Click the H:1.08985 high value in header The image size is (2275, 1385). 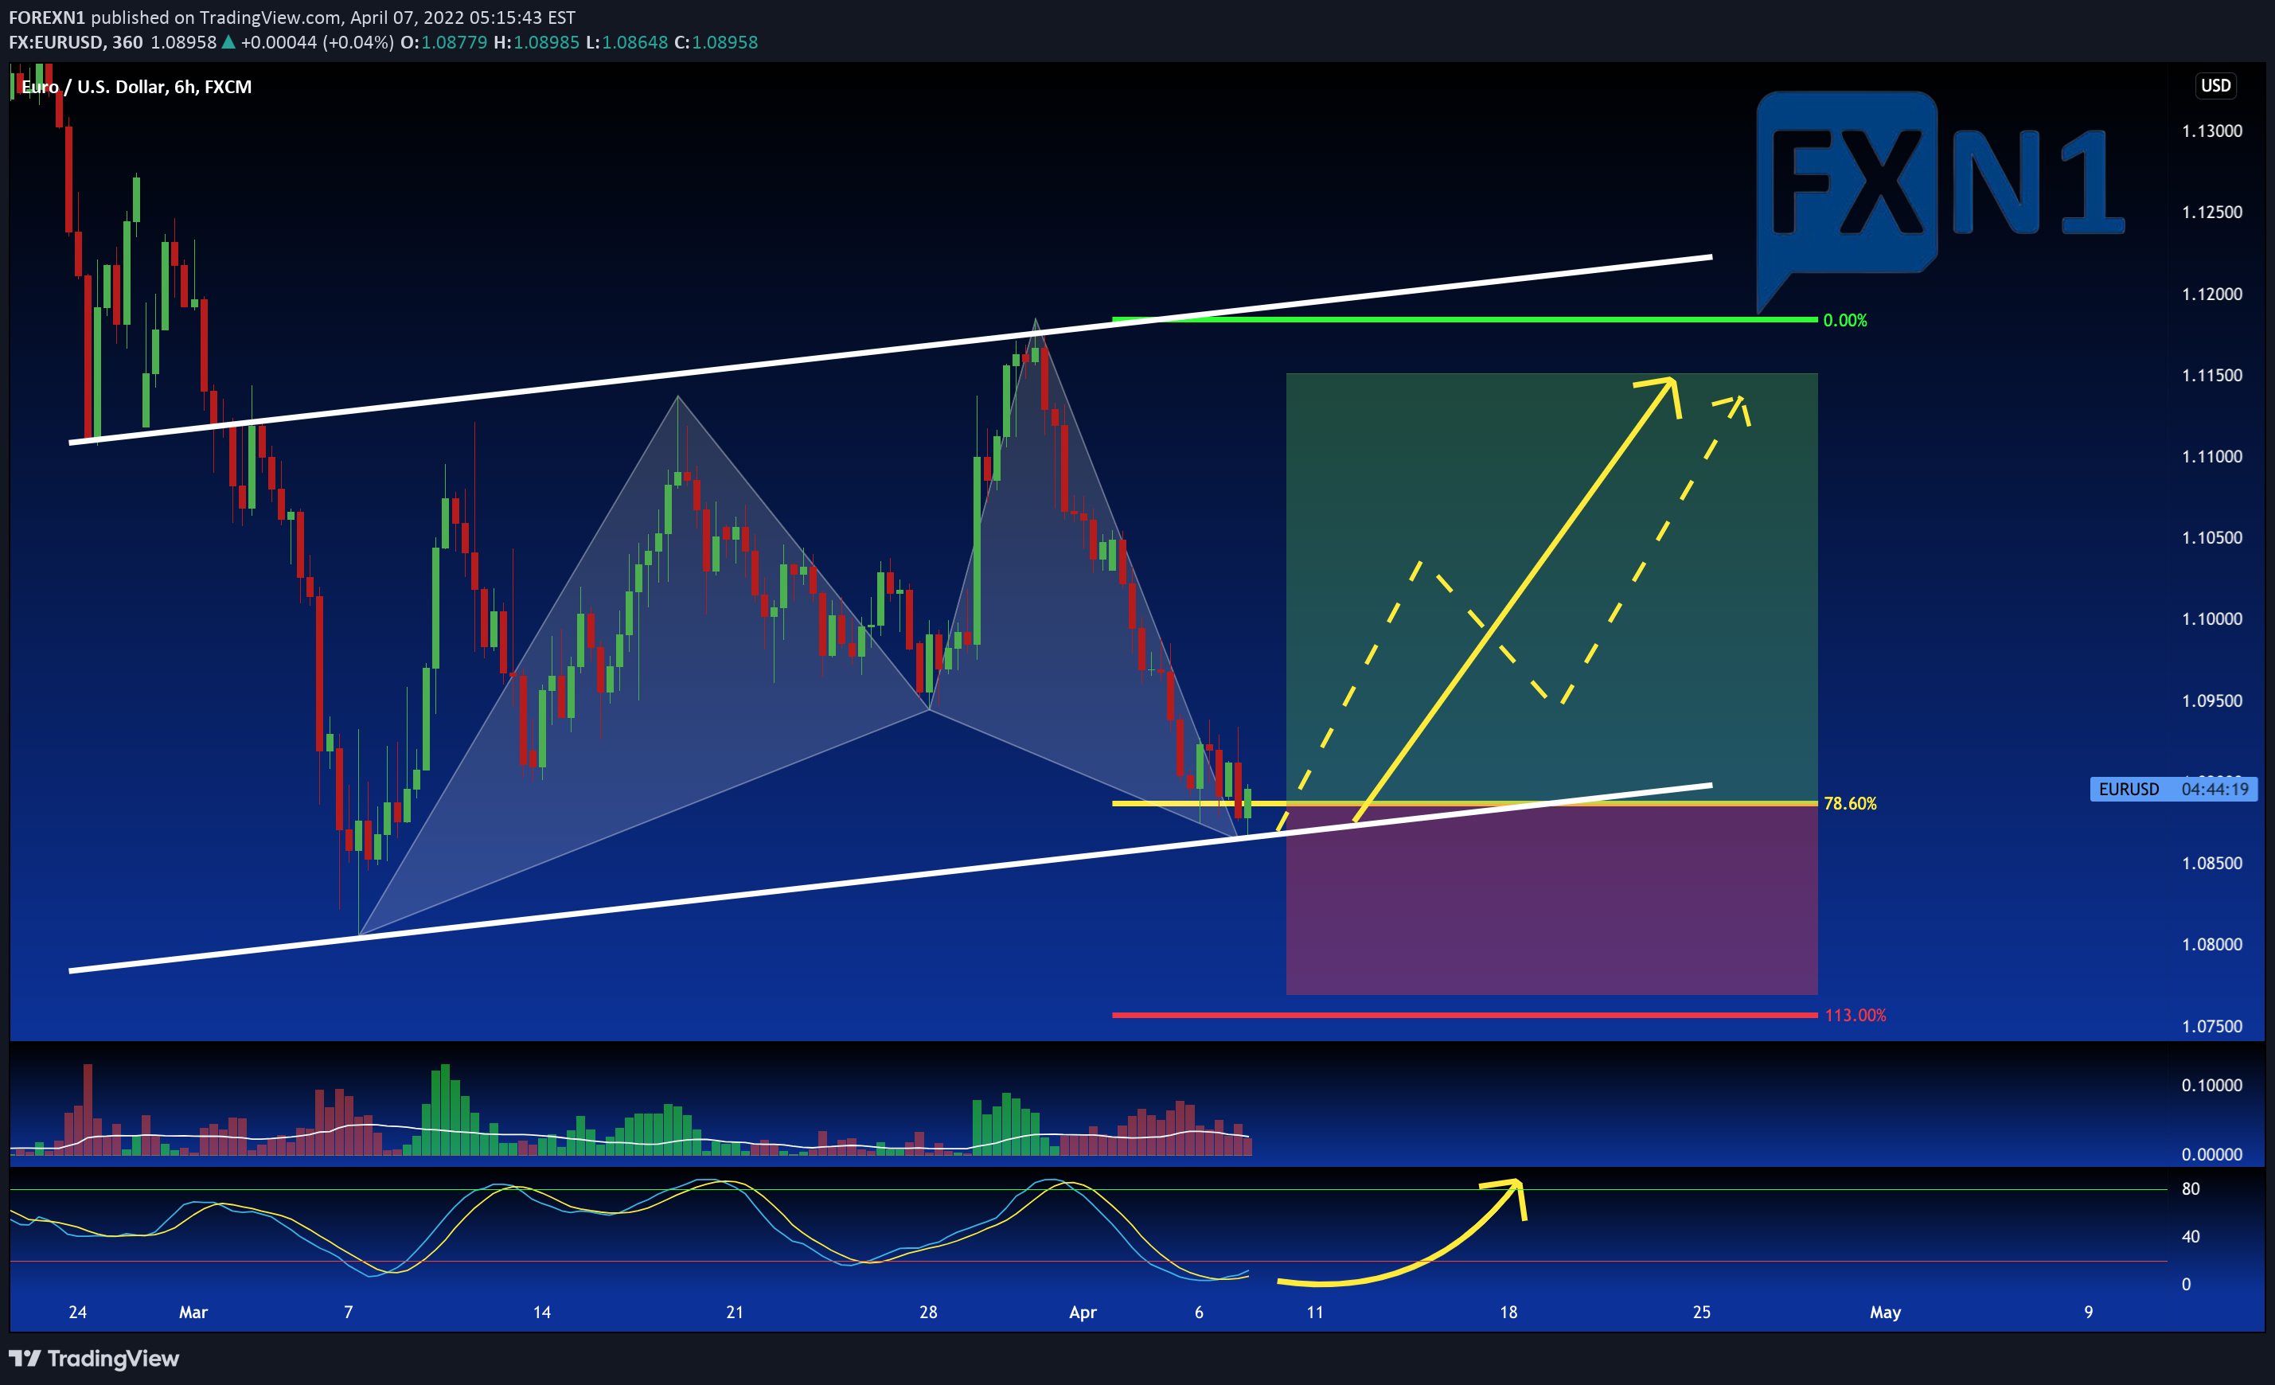(537, 42)
